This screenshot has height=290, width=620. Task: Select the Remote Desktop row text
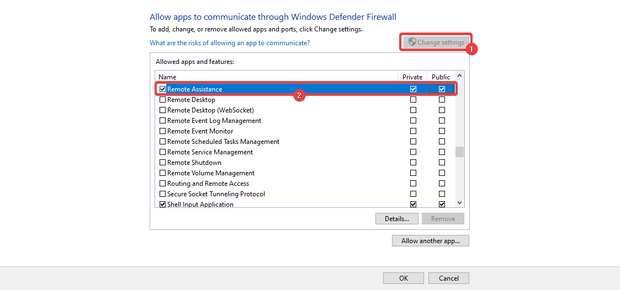(192, 100)
